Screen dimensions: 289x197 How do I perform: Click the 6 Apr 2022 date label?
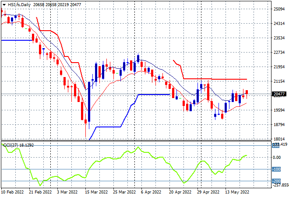[151, 192]
